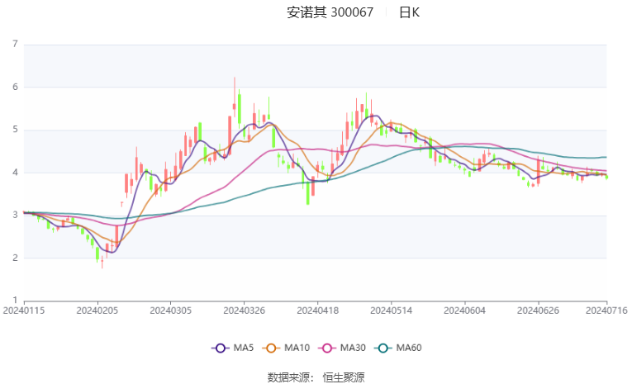Viewport: 632px width, 384px height.
Task: Click the y-axis value 5
Action: pos(16,130)
